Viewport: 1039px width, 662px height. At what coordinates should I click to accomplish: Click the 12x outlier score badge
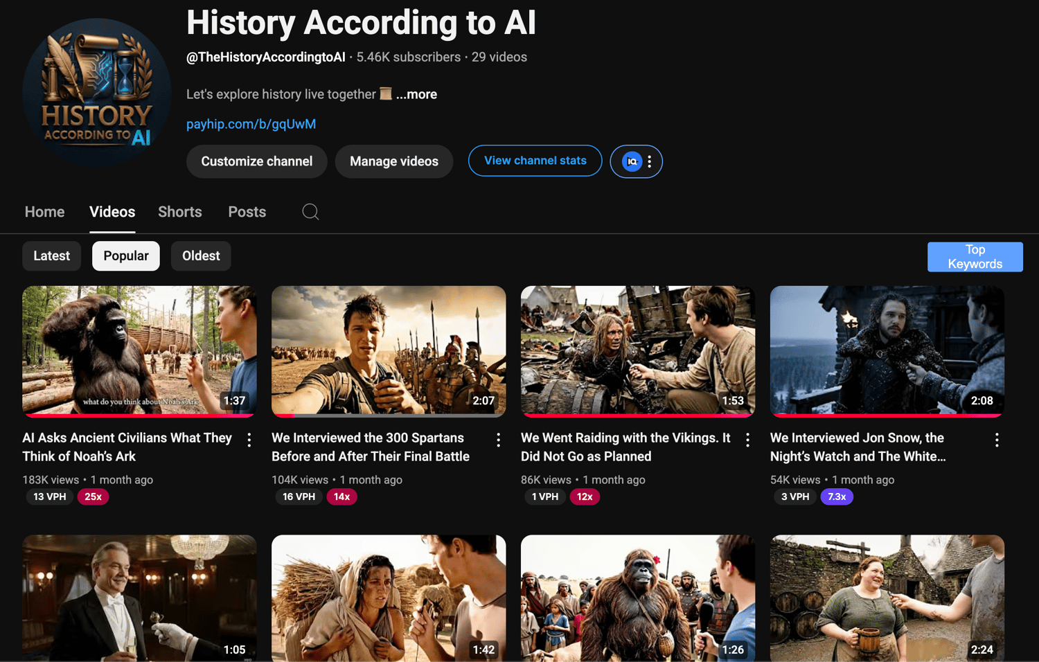pos(585,496)
